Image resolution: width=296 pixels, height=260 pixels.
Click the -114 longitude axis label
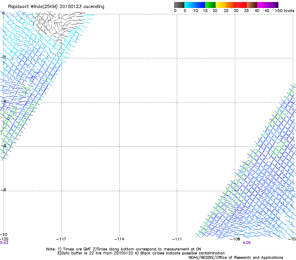[x=119, y=239]
